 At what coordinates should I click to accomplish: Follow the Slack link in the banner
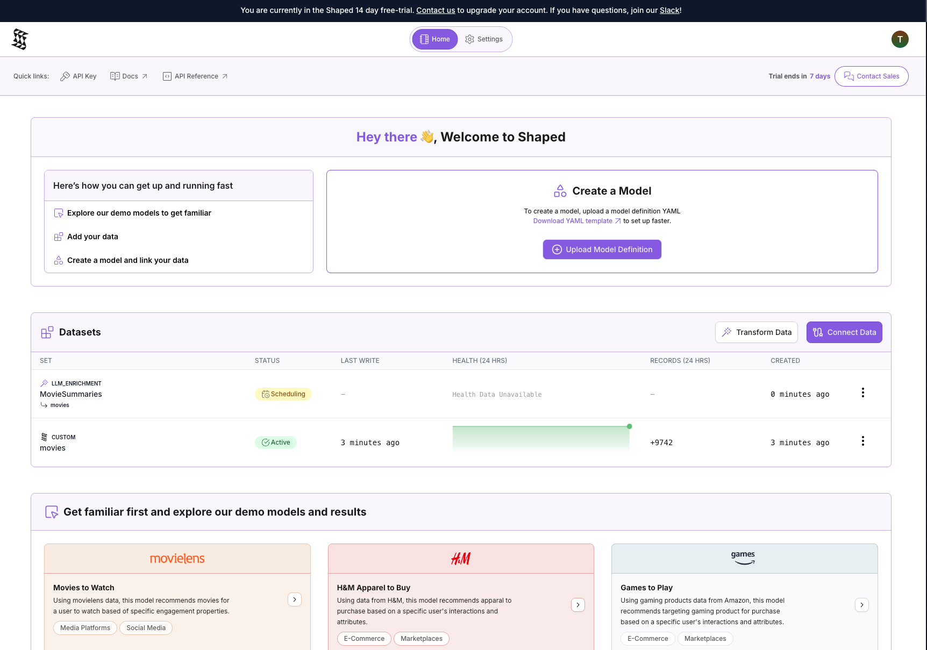pos(669,10)
